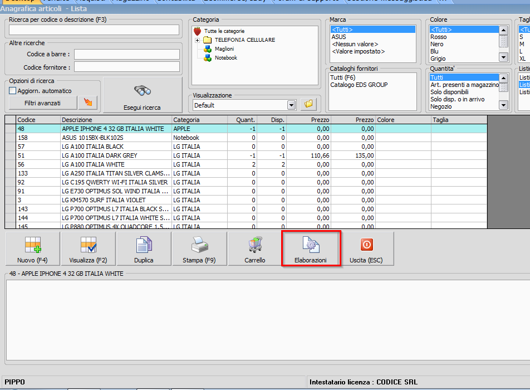Select Tutti (F6) in Cataloghi fornitori
This screenshot has width=530, height=390.
pyautogui.click(x=373, y=77)
